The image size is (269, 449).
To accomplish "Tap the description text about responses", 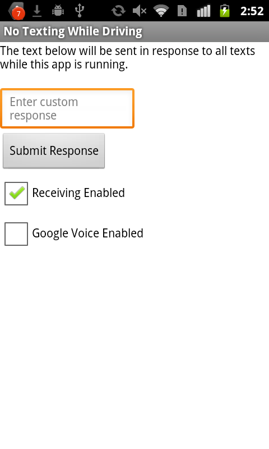I will coord(128,58).
